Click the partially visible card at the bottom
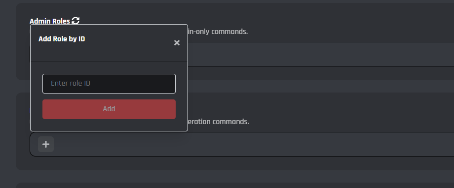 pos(235,185)
